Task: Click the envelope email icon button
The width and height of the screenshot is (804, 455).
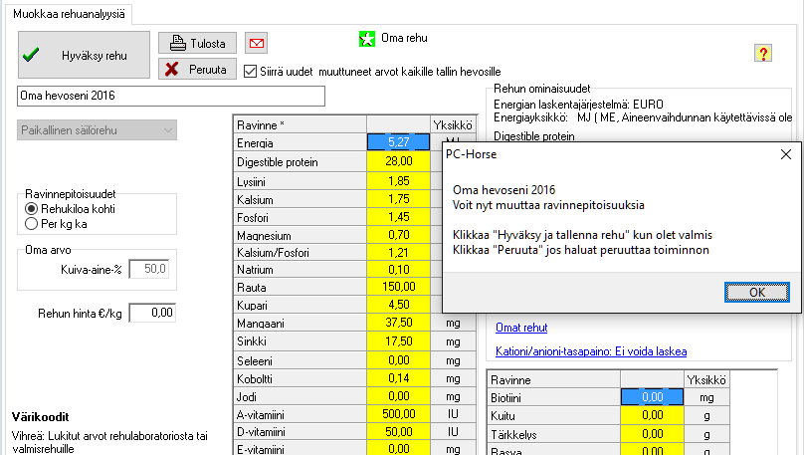Action: pos(257,43)
